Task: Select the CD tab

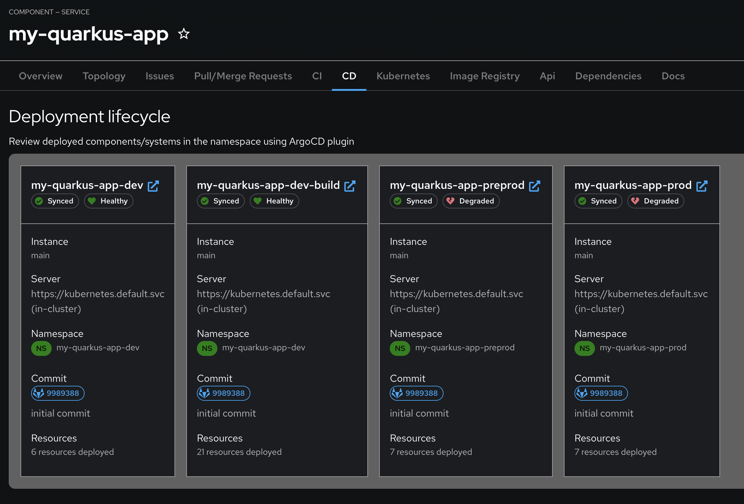Action: tap(349, 76)
